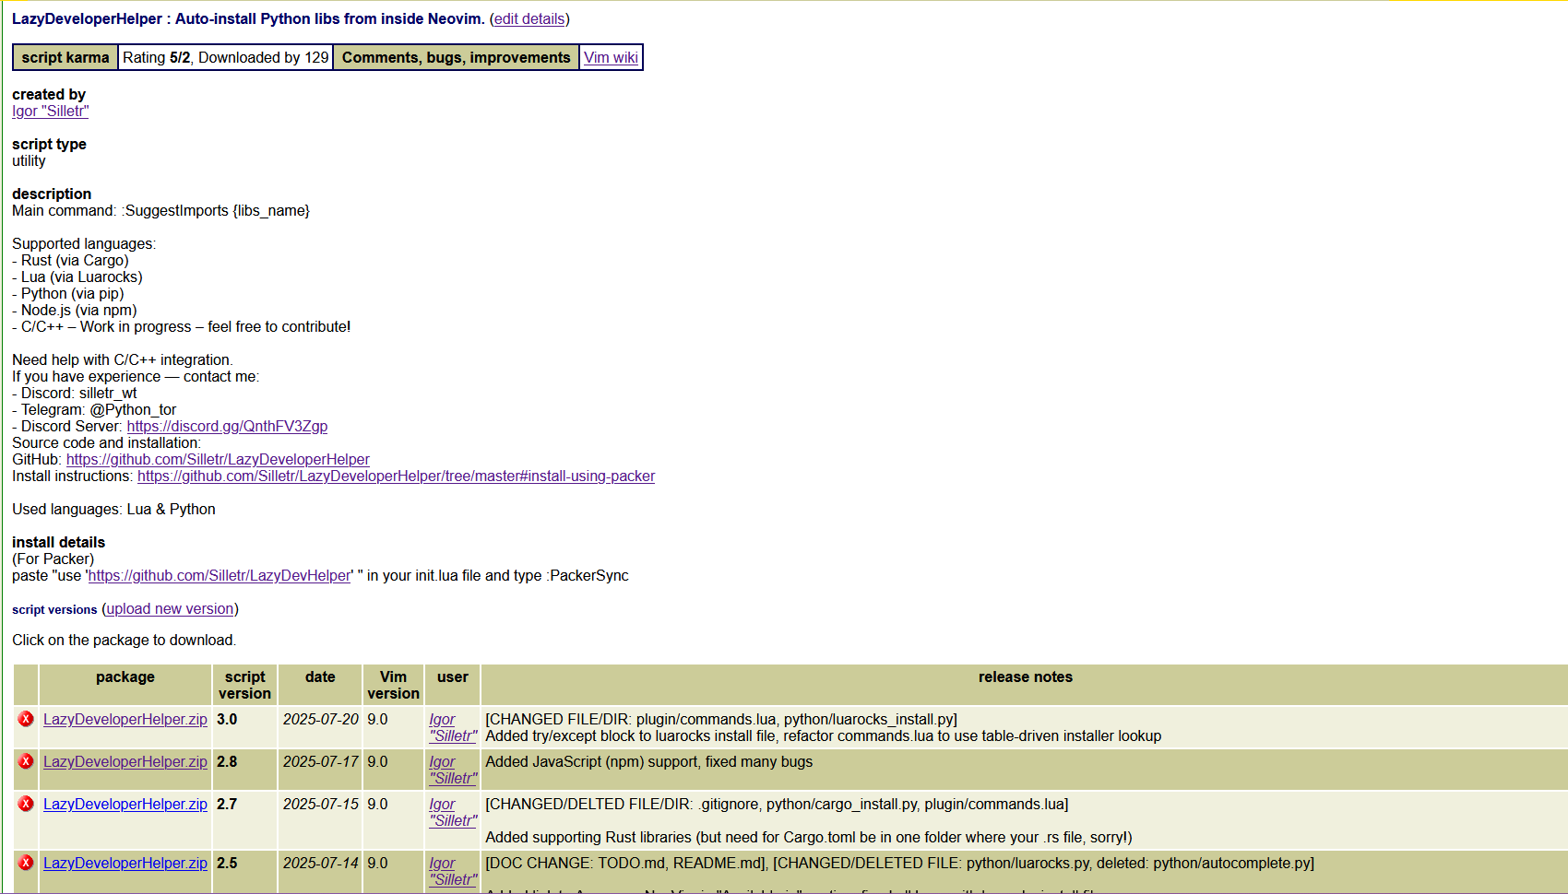Click the script karma label
This screenshot has width=1568, height=894.
pyautogui.click(x=65, y=57)
